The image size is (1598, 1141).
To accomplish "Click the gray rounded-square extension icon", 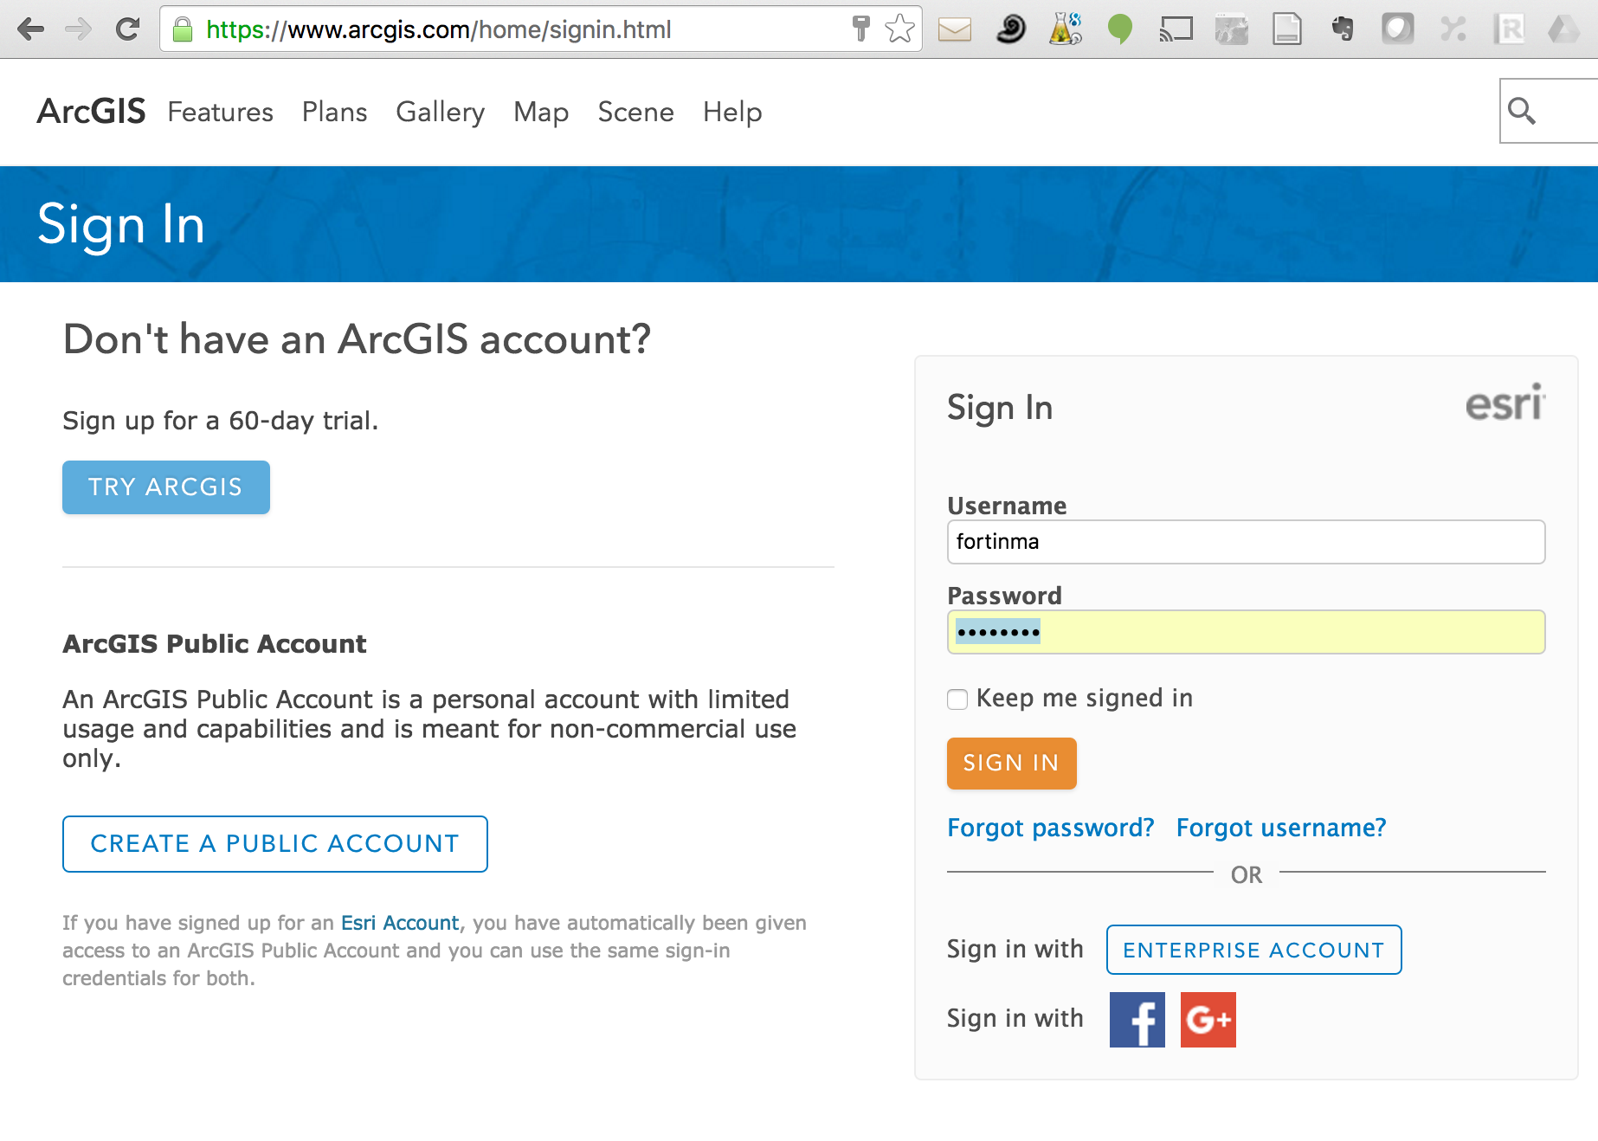I will pos(1397,29).
